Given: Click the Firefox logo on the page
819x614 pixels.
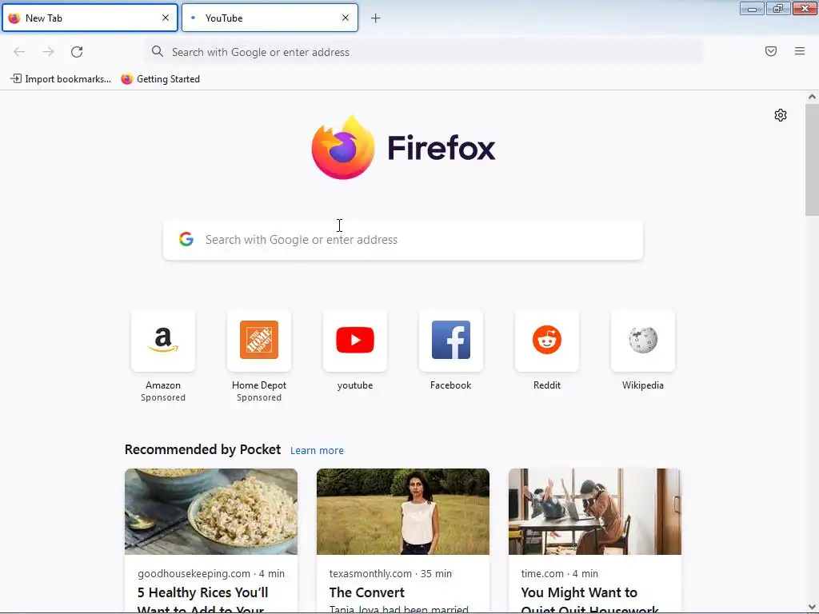Looking at the screenshot, I should coord(403,148).
